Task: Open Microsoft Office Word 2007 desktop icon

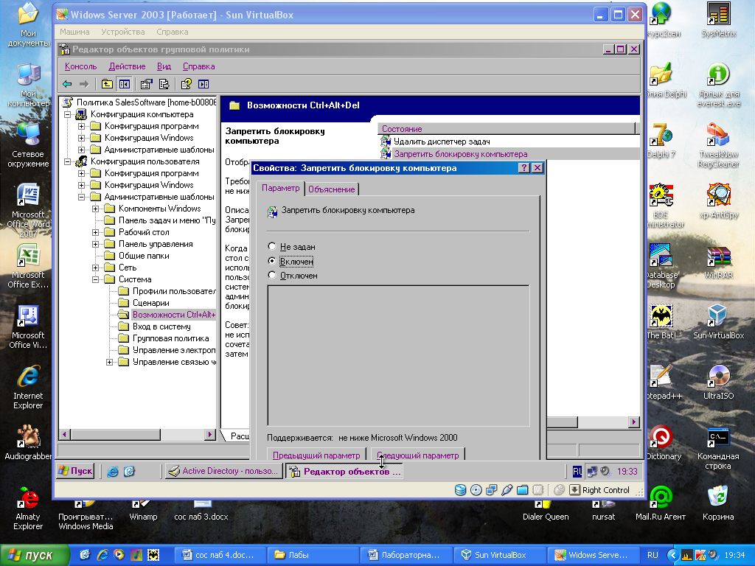Action: (28, 210)
